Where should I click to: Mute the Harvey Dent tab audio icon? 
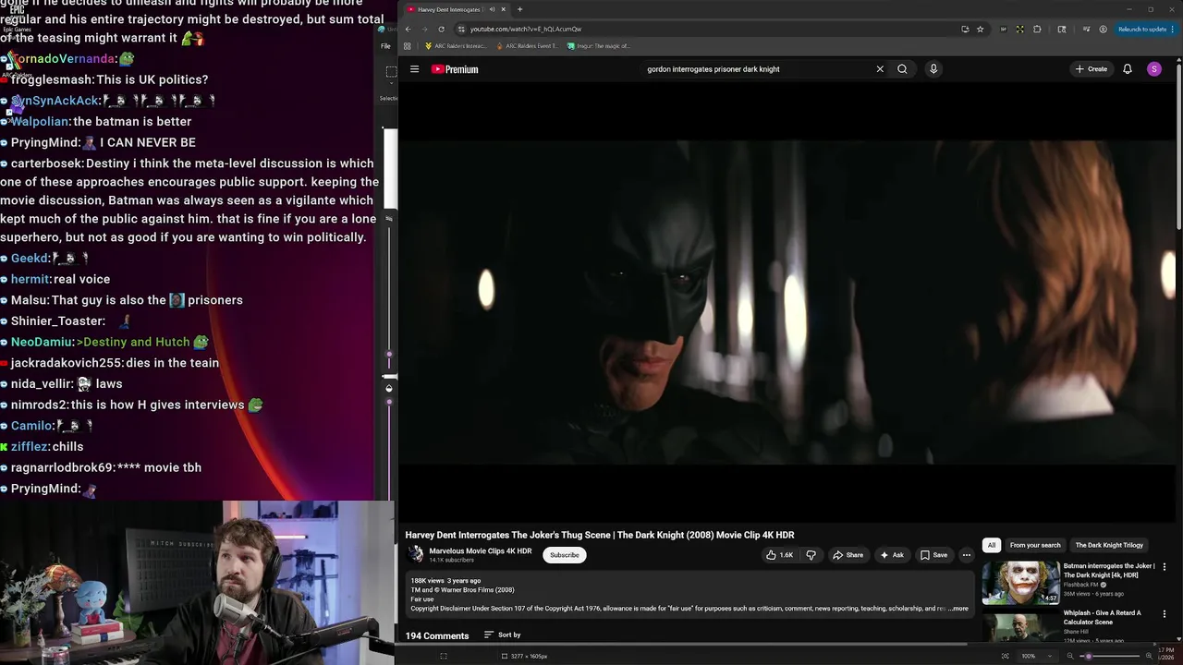tap(492, 9)
